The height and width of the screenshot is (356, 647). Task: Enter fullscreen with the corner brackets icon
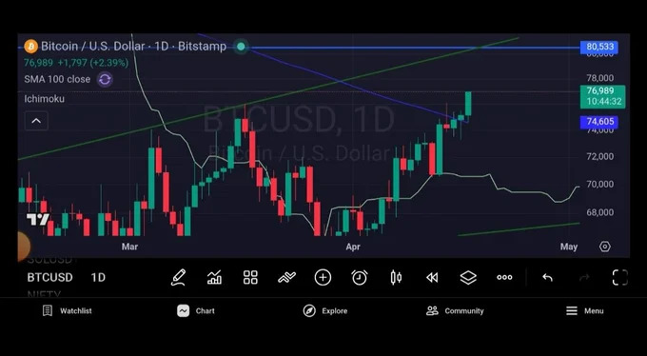tap(620, 278)
